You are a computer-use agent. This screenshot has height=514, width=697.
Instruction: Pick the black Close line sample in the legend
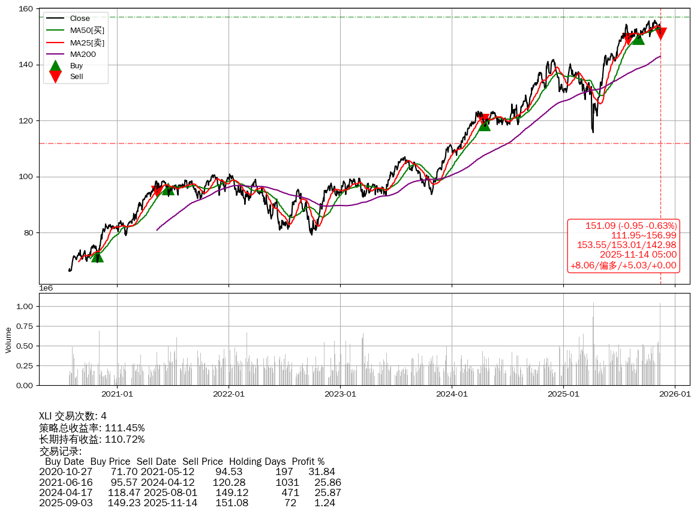coord(55,19)
